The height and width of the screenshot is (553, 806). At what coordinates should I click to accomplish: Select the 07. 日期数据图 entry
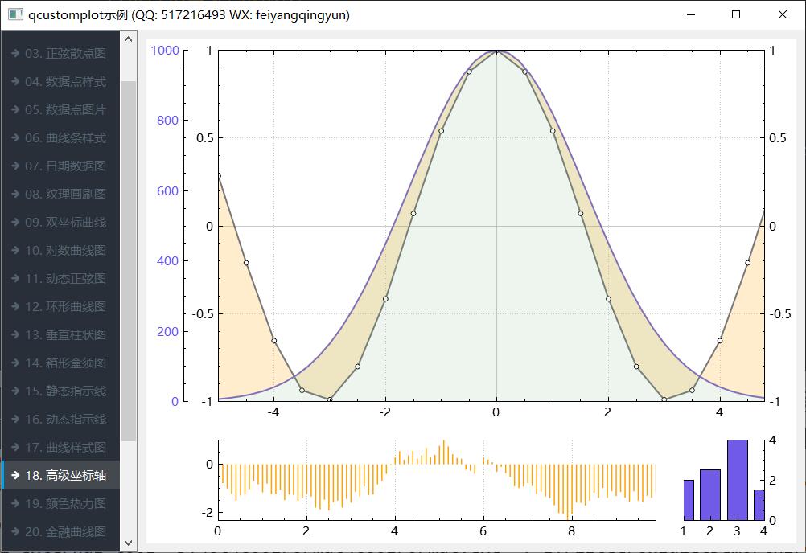[x=65, y=166]
